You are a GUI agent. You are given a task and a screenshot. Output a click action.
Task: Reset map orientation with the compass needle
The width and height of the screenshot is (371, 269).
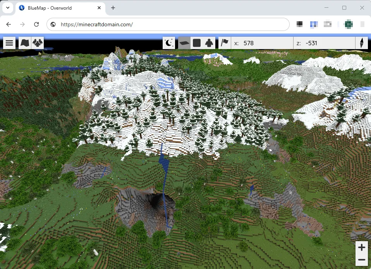[x=362, y=43]
